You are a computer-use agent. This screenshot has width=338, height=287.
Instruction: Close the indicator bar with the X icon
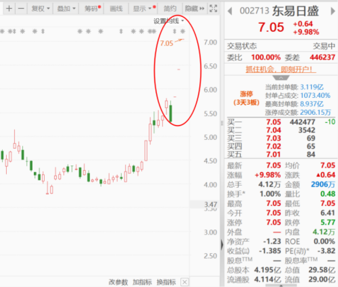click(x=185, y=282)
